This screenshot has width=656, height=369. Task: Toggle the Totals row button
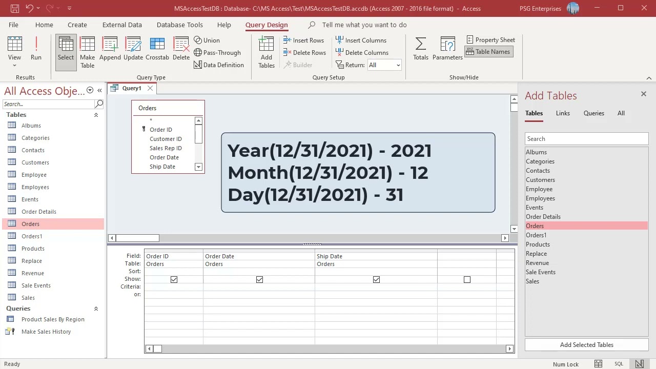[420, 49]
